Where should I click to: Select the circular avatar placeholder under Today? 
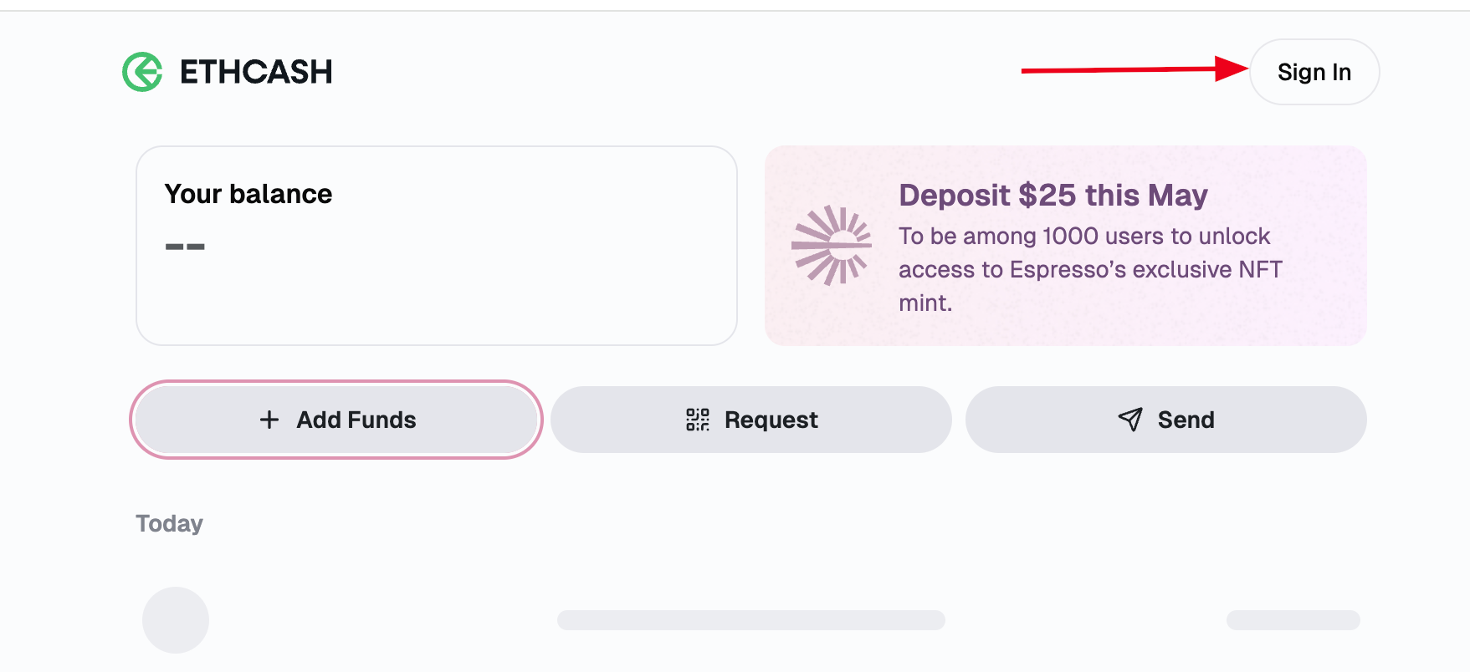click(x=176, y=620)
